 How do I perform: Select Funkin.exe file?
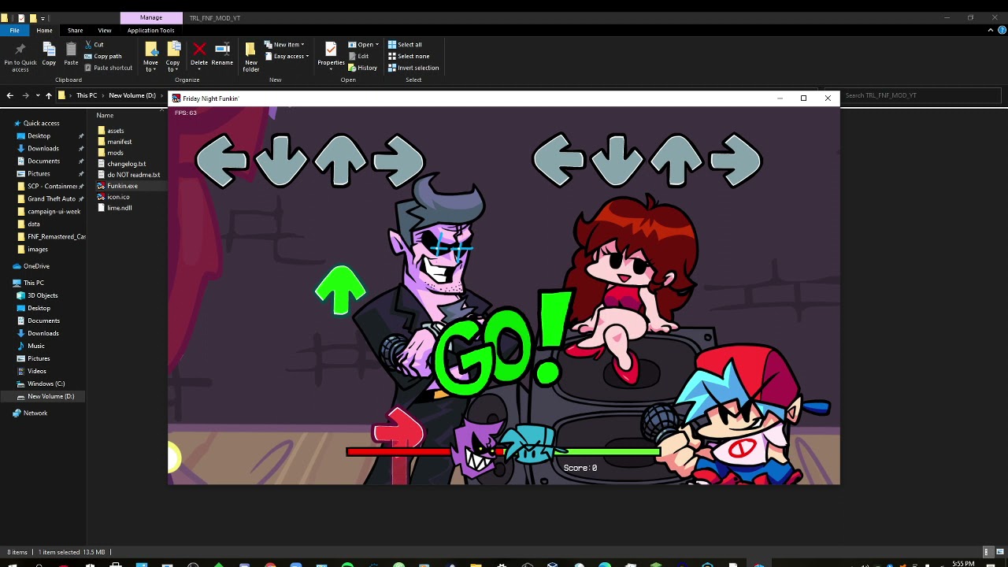click(122, 186)
